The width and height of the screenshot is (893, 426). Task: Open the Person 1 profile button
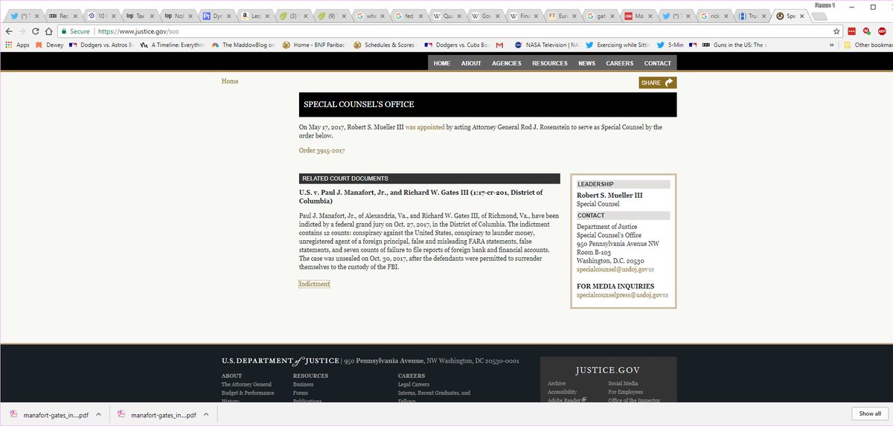pyautogui.click(x=825, y=4)
